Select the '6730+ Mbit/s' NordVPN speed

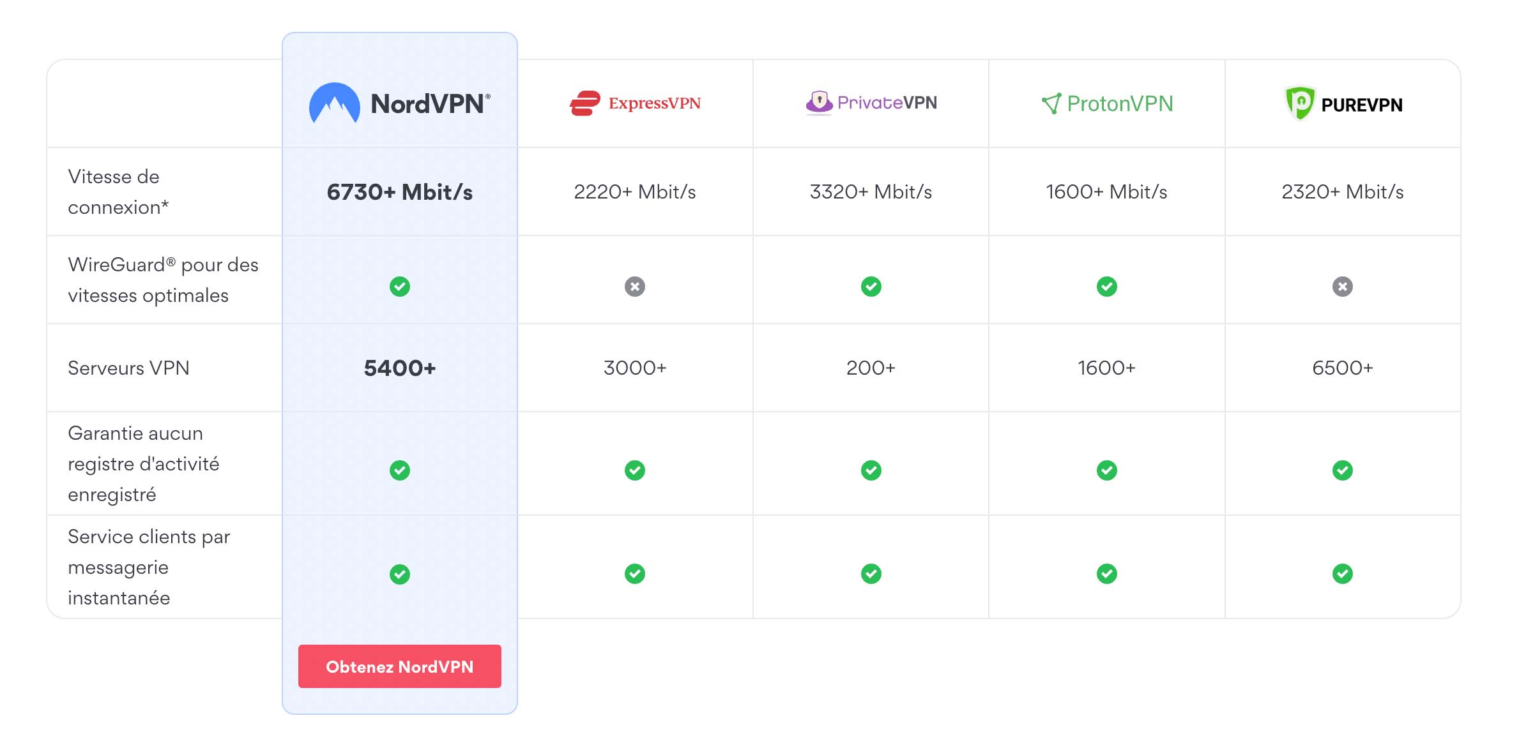coord(400,192)
